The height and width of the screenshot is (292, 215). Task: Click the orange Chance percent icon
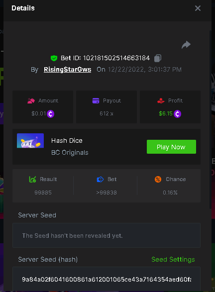[158, 180]
